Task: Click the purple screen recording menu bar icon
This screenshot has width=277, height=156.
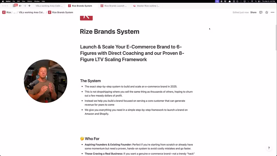Action: click(x=217, y=1)
